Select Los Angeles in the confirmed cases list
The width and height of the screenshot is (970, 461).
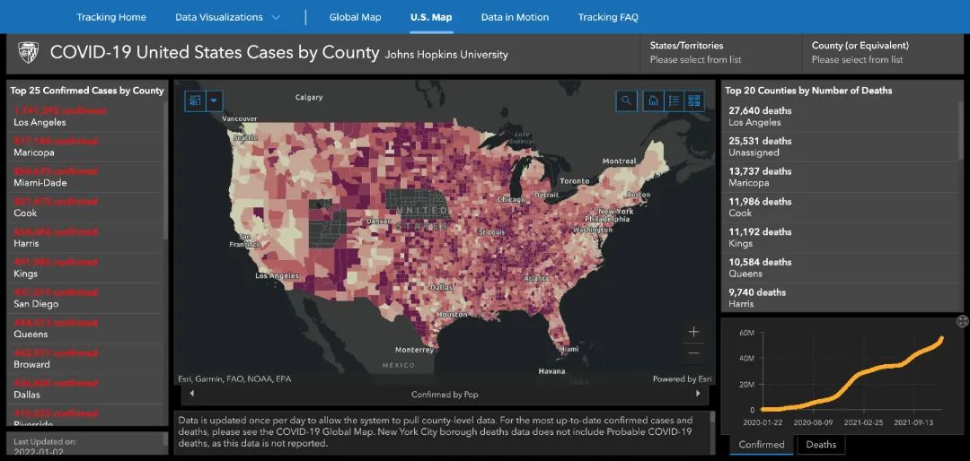tap(84, 117)
